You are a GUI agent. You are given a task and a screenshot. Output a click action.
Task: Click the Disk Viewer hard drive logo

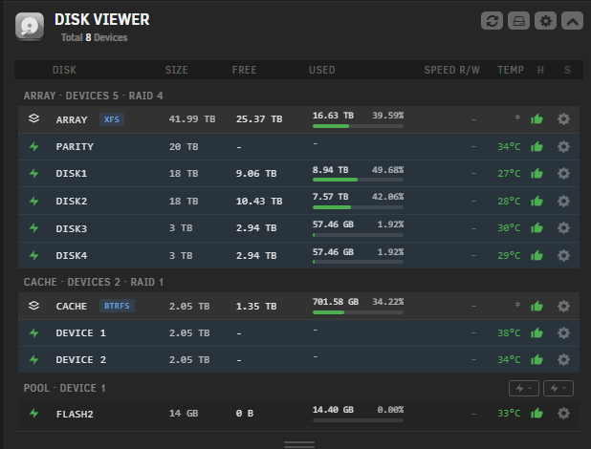pos(30,27)
